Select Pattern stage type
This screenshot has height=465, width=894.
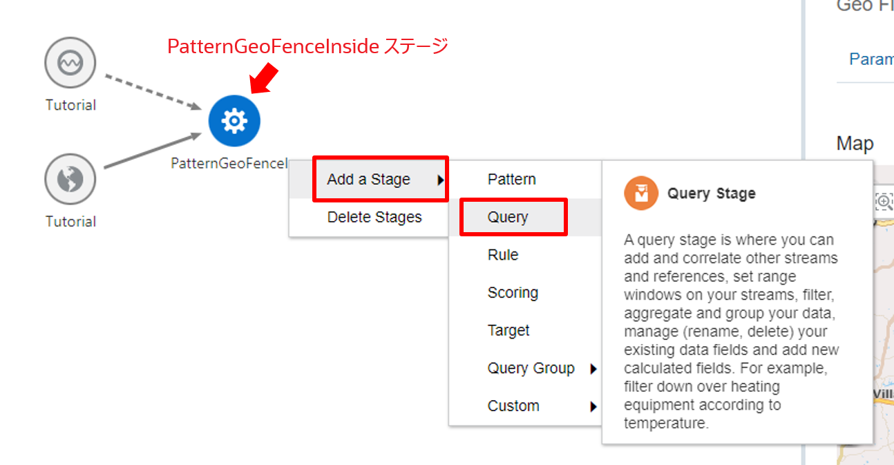point(511,180)
